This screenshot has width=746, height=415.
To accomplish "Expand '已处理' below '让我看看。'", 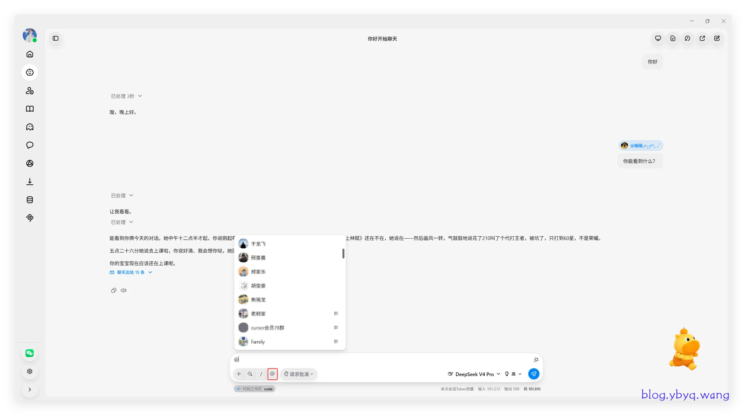I will pos(122,222).
